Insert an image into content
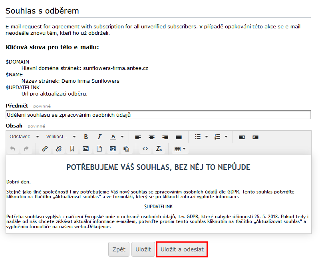Viewport: 320px width, 263px height. tap(85, 149)
